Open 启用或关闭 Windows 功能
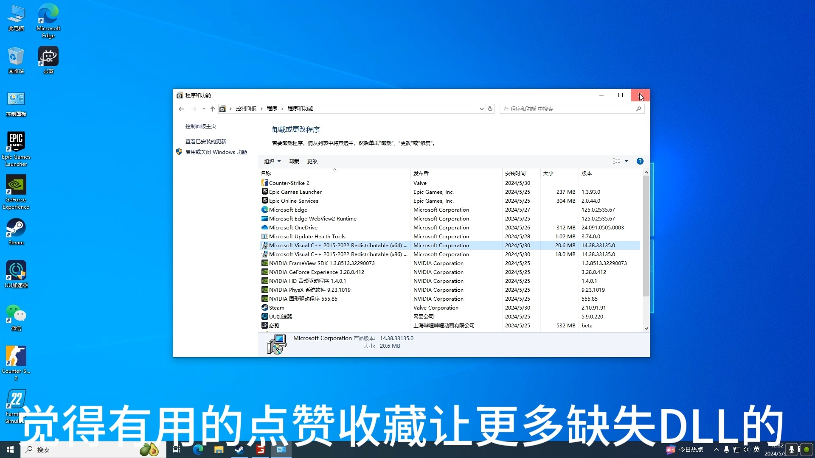 click(x=217, y=152)
